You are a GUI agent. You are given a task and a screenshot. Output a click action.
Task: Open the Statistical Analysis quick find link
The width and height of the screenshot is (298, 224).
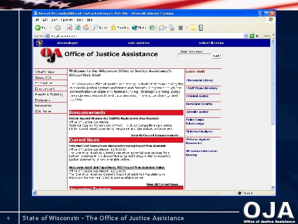click(x=199, y=131)
